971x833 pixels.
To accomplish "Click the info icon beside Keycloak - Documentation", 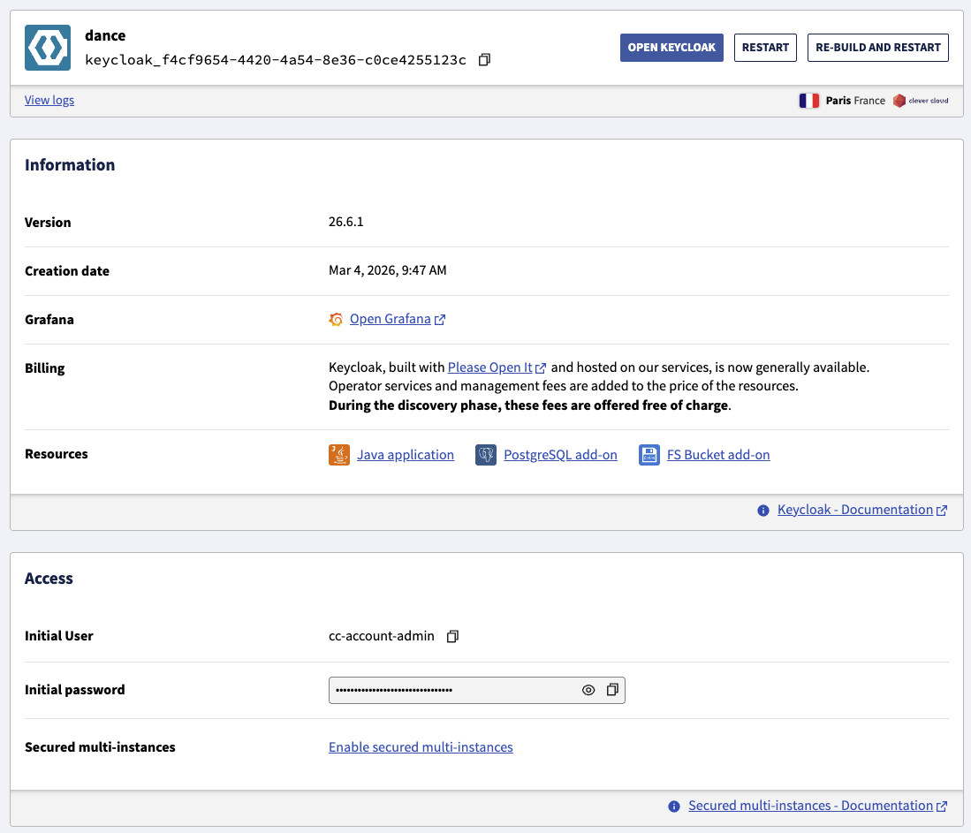I will (763, 511).
